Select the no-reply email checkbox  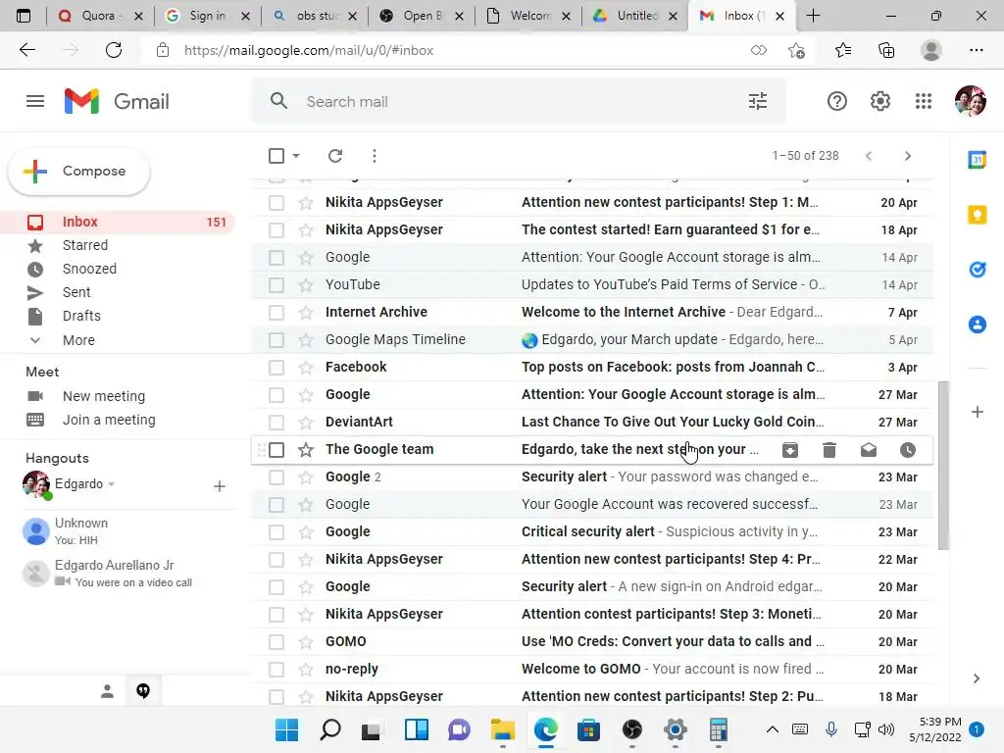tap(276, 670)
